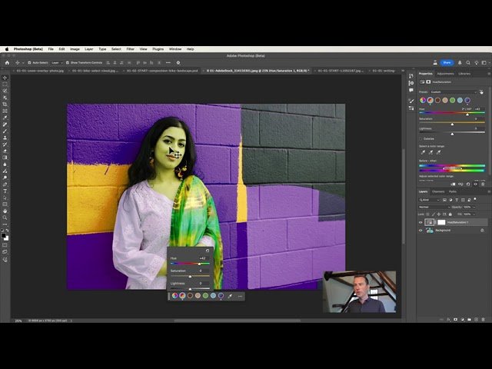Toggle adjustment visibility eye in Properties footer
Image resolution: width=492 pixels, height=369 pixels.
point(475,184)
